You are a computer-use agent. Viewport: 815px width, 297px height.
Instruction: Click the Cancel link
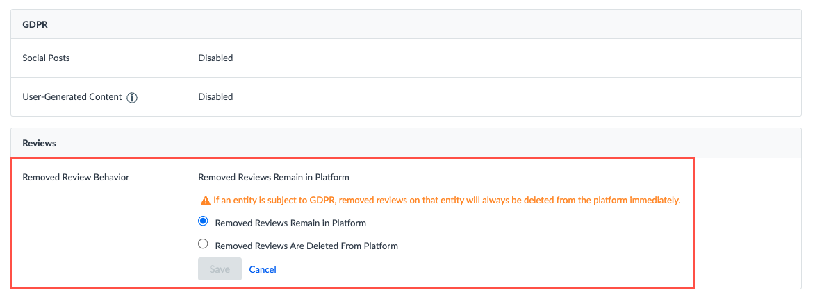pos(263,269)
